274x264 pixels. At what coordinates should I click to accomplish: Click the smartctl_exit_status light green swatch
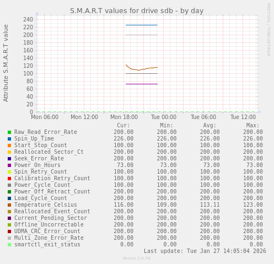click(x=9, y=245)
